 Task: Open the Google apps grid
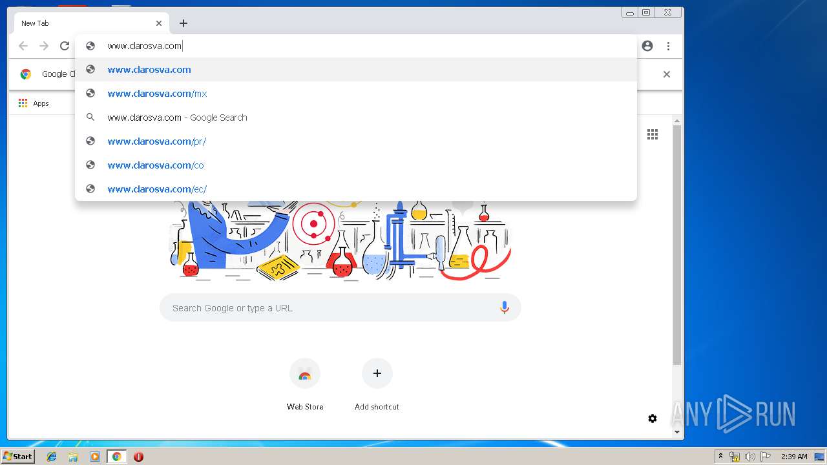[653, 134]
